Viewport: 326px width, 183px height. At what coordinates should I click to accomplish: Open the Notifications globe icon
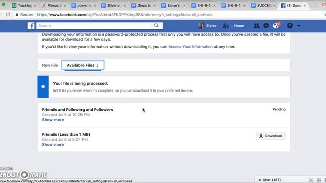[x=276, y=26]
